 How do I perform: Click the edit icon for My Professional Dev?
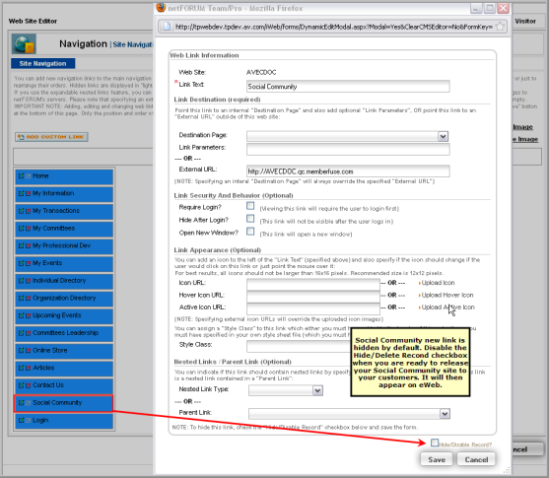(21, 245)
